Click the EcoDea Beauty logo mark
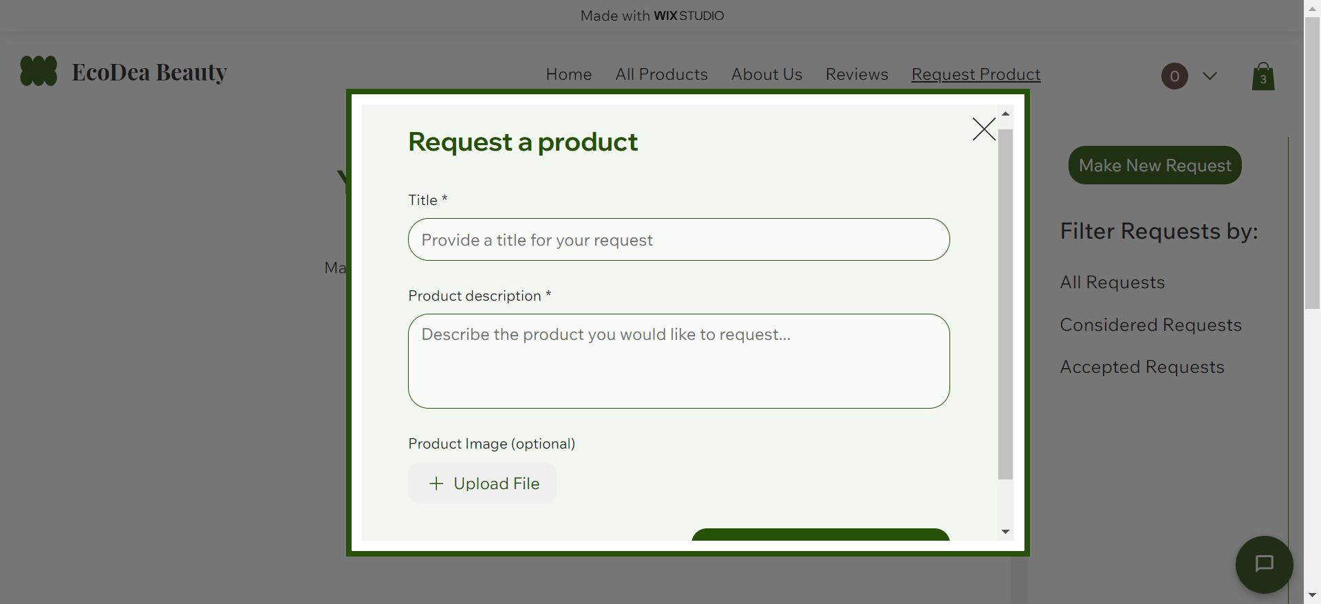 click(x=38, y=71)
